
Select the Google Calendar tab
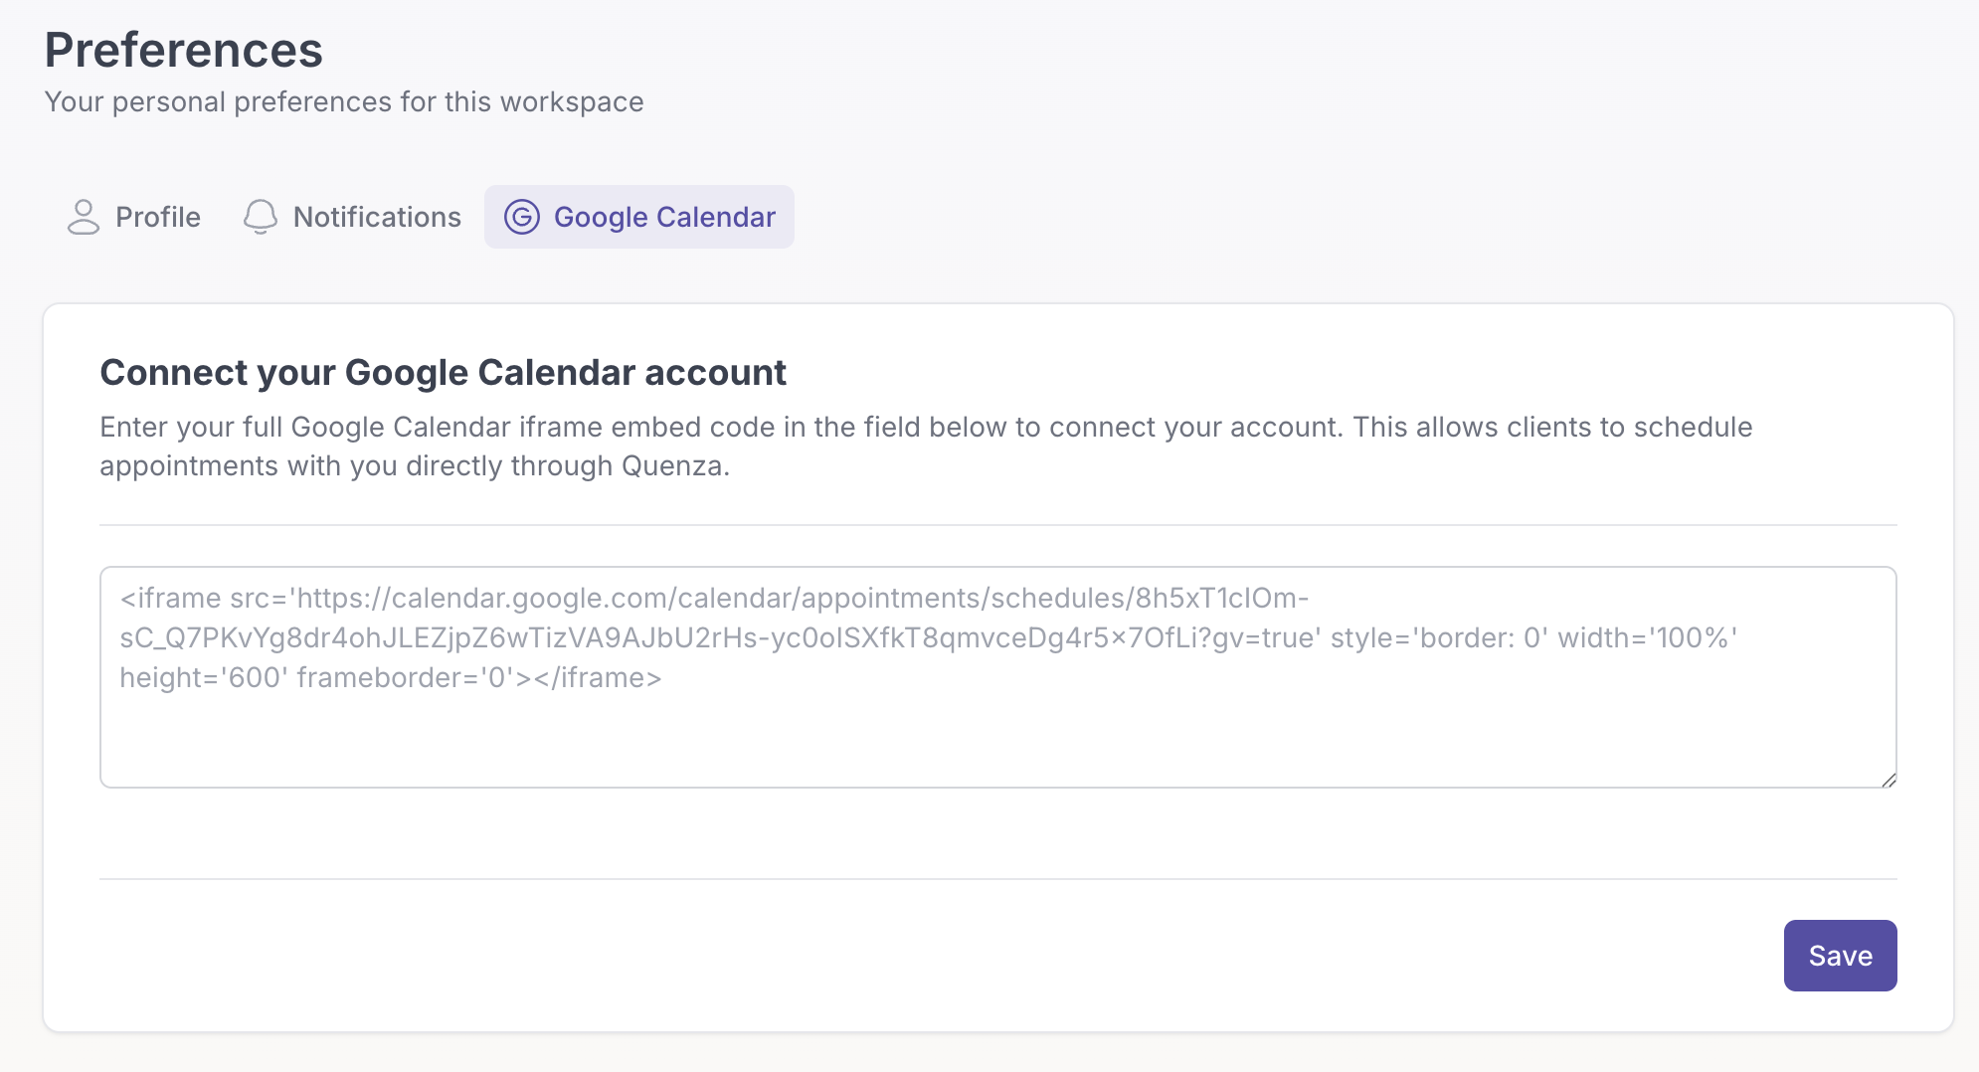(639, 217)
